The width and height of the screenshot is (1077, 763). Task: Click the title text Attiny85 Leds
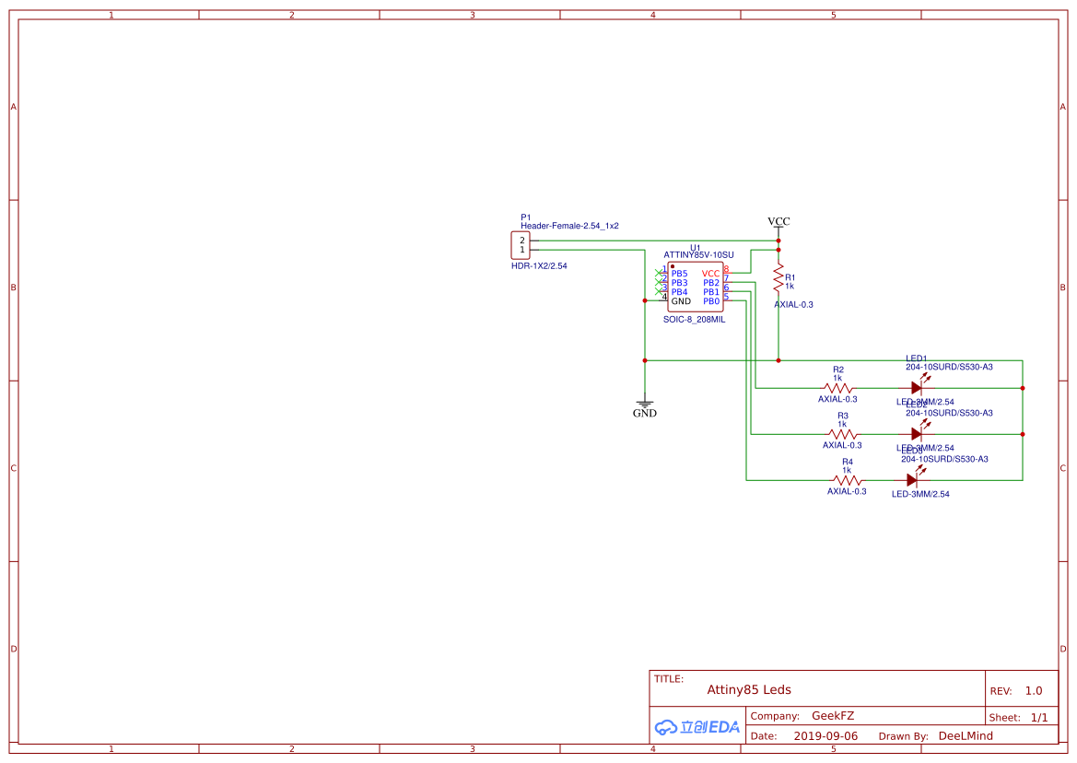coord(748,690)
